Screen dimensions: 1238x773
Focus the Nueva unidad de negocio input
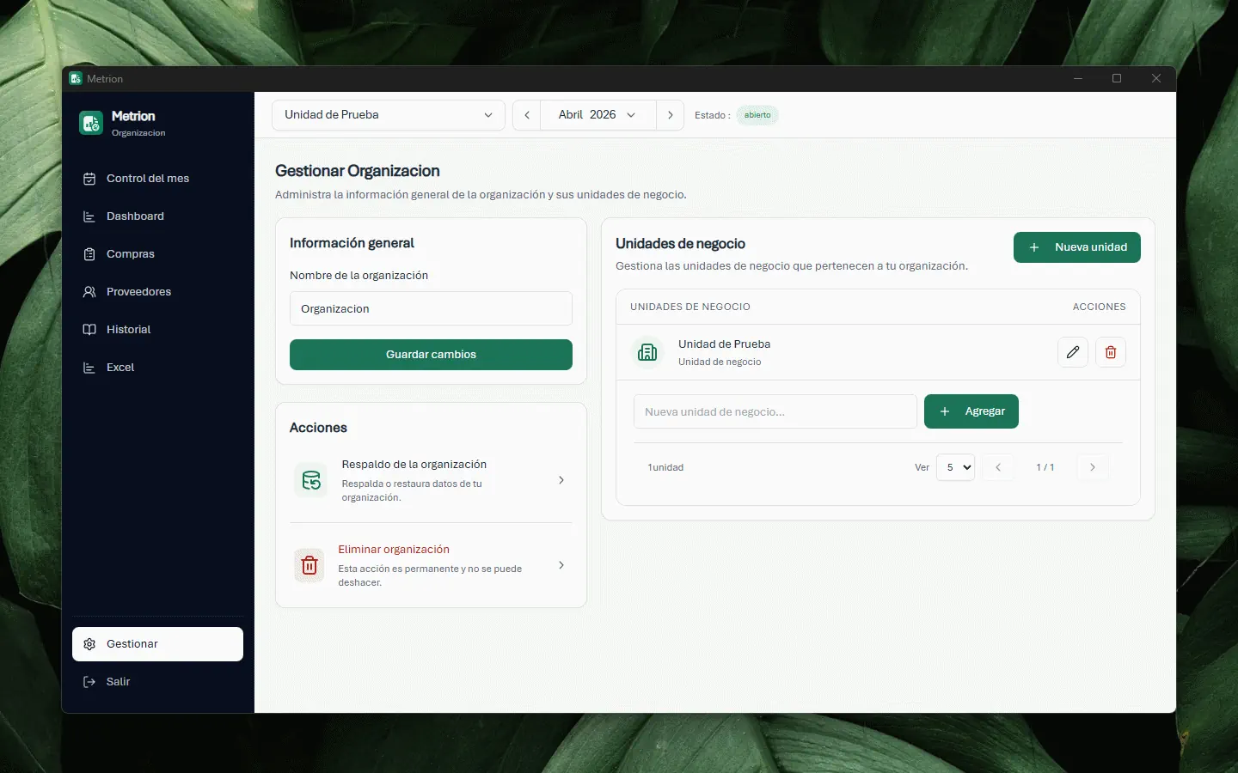coord(775,411)
